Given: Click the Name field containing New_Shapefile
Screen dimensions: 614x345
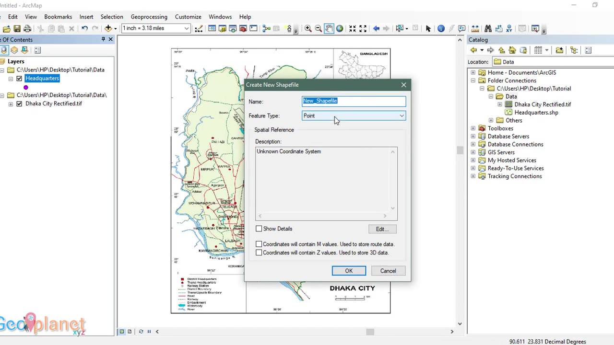Looking at the screenshot, I should 354,101.
